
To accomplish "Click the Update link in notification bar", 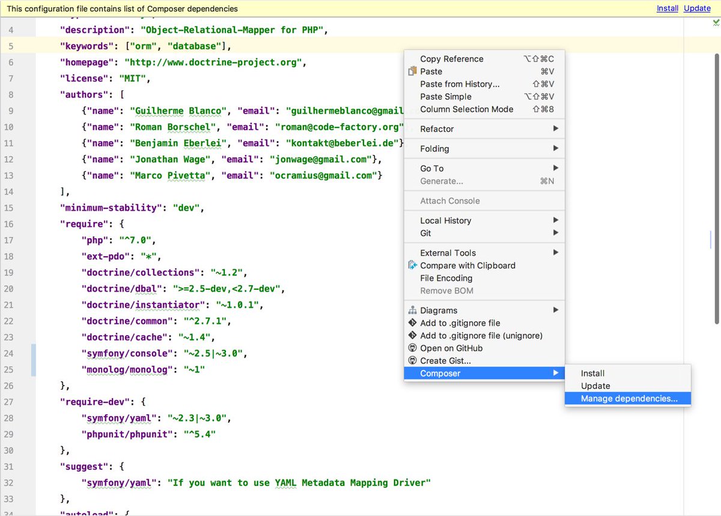I will click(697, 8).
